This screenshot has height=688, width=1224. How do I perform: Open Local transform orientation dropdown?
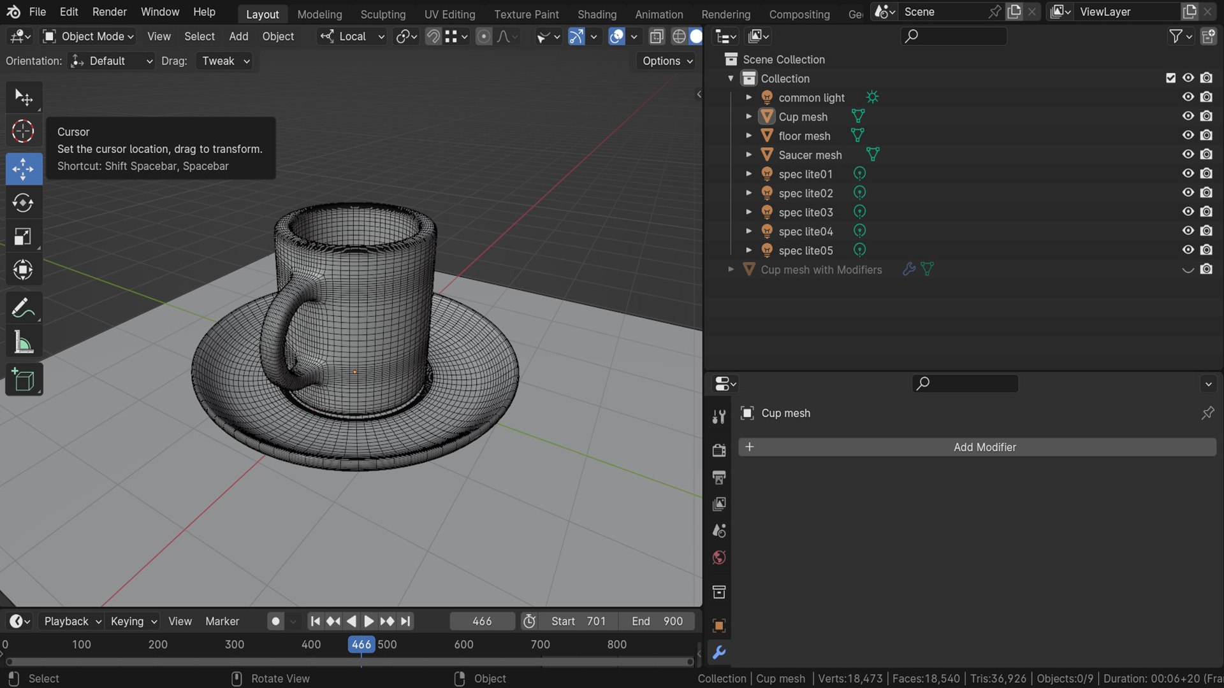(353, 36)
